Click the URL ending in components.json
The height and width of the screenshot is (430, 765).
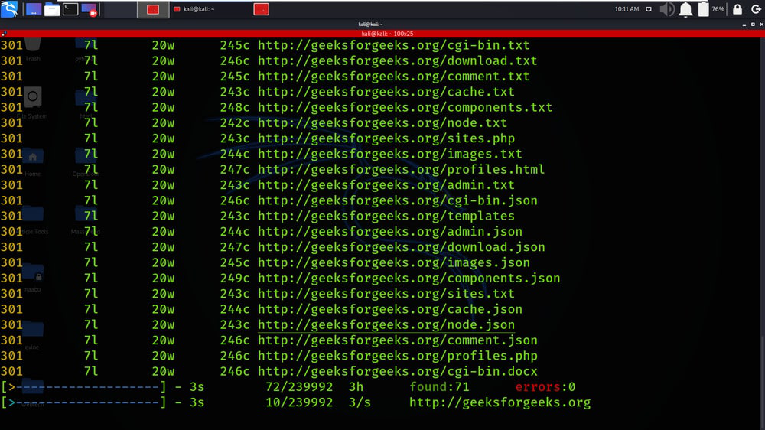pos(409,279)
